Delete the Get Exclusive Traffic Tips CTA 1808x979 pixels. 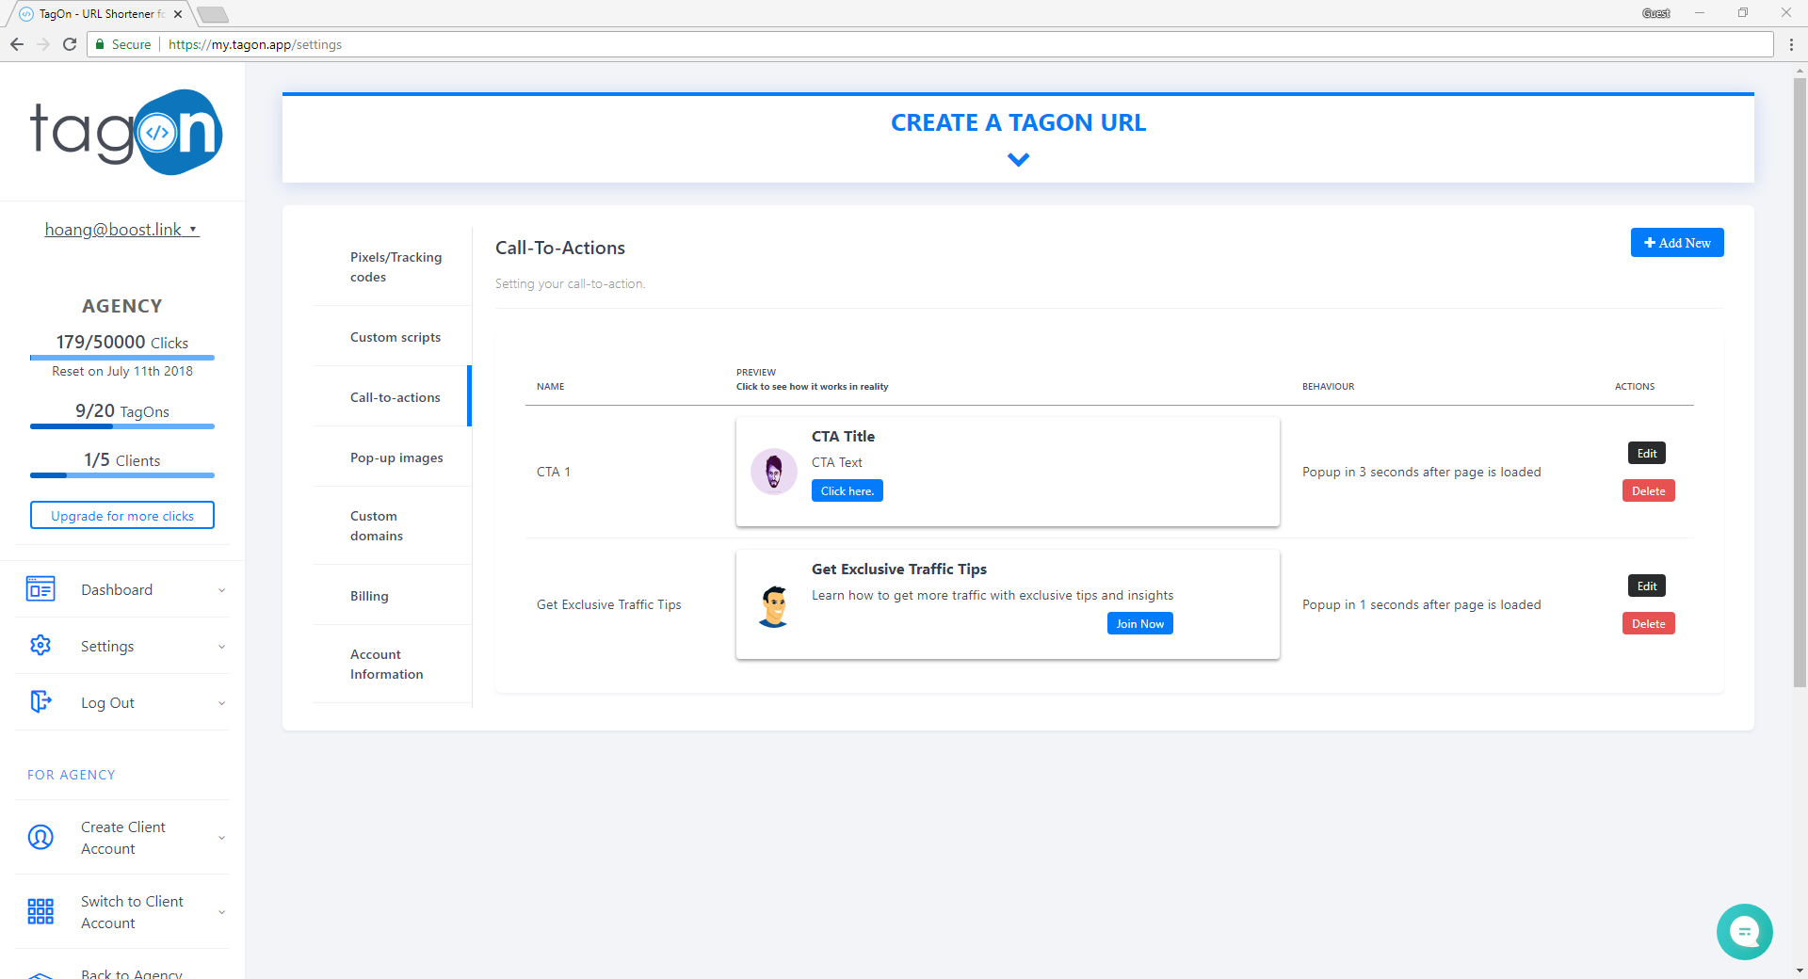coord(1648,623)
